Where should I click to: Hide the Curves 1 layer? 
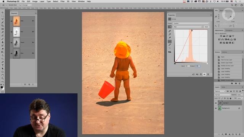(x=216, y=103)
